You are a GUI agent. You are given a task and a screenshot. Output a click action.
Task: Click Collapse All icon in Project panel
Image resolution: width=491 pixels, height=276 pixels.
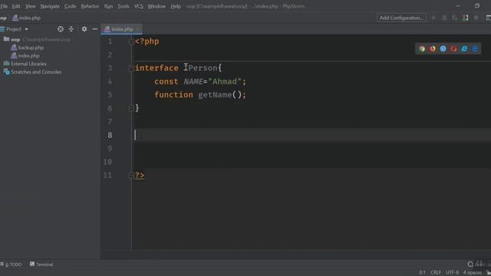point(71,29)
